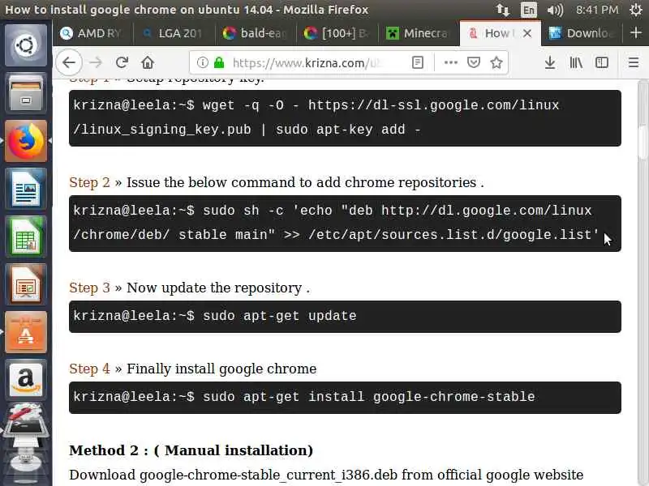This screenshot has height=486, width=649.
Task: Toggle Reader View in the address bar
Action: click(418, 63)
